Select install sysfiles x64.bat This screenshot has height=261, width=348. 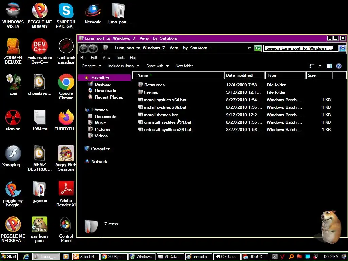point(234,100)
